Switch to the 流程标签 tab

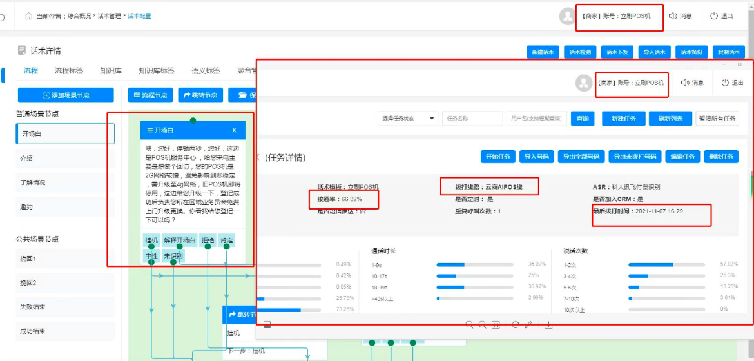click(69, 71)
